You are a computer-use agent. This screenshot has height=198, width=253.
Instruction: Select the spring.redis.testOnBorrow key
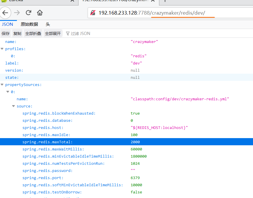coord(52,192)
